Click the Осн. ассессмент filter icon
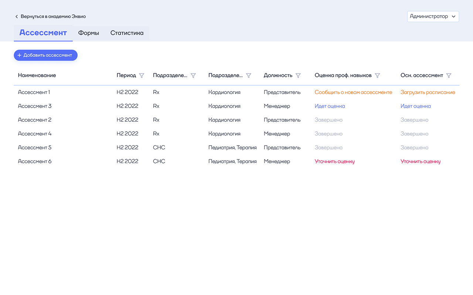The image size is (473, 295). (x=449, y=76)
